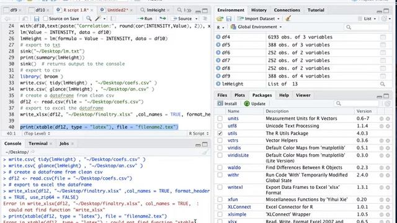Open the List view dropdown

click(367, 19)
